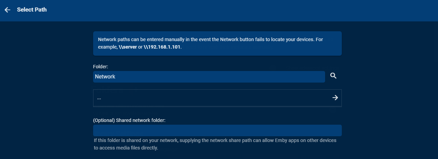Click the word "Network" in the Folder field
Image resolution: width=438 pixels, height=159 pixels.
tap(105, 77)
